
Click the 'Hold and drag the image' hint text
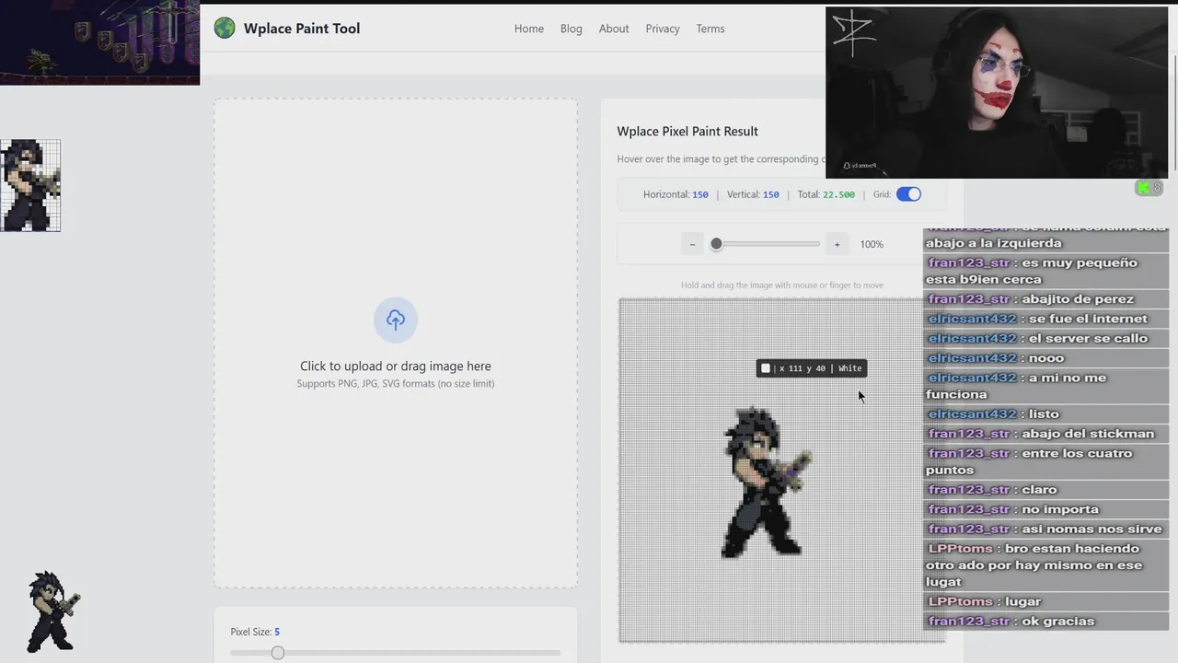782,285
